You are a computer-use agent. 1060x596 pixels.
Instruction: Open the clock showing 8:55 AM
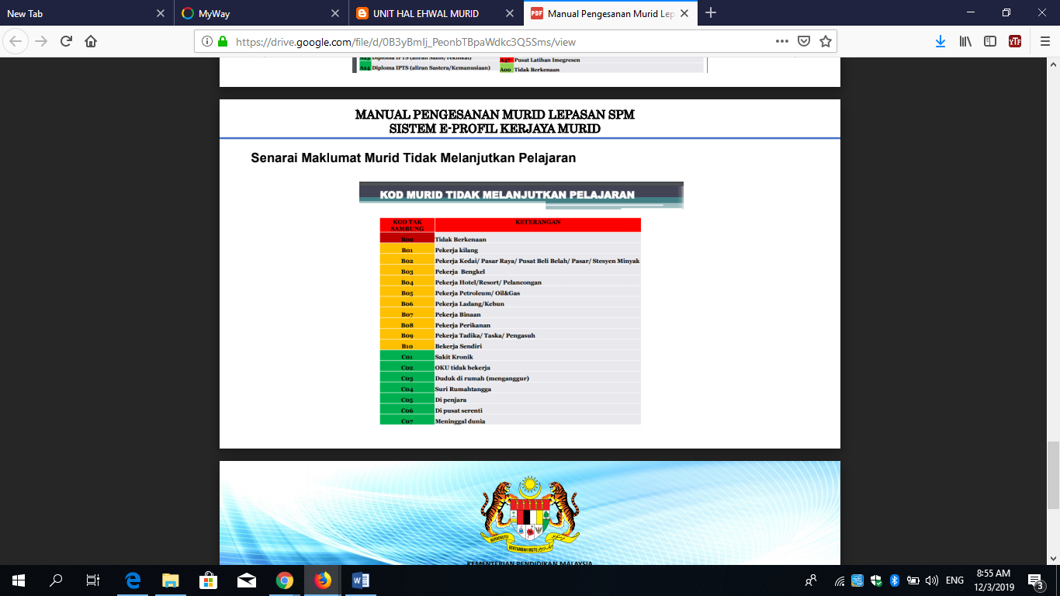pos(993,580)
